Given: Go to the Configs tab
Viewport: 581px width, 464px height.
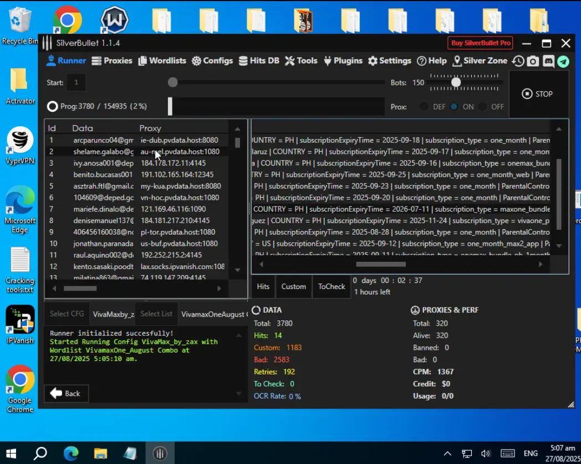Looking at the screenshot, I should [x=212, y=61].
